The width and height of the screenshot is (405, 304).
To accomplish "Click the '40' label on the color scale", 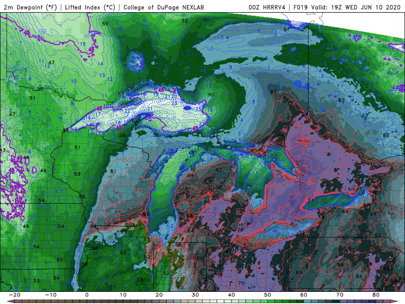I will 231,295.
